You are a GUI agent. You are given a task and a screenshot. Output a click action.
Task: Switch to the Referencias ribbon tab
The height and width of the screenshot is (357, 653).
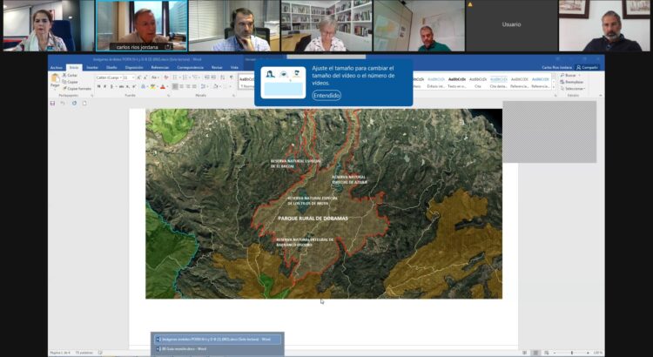tap(160, 68)
